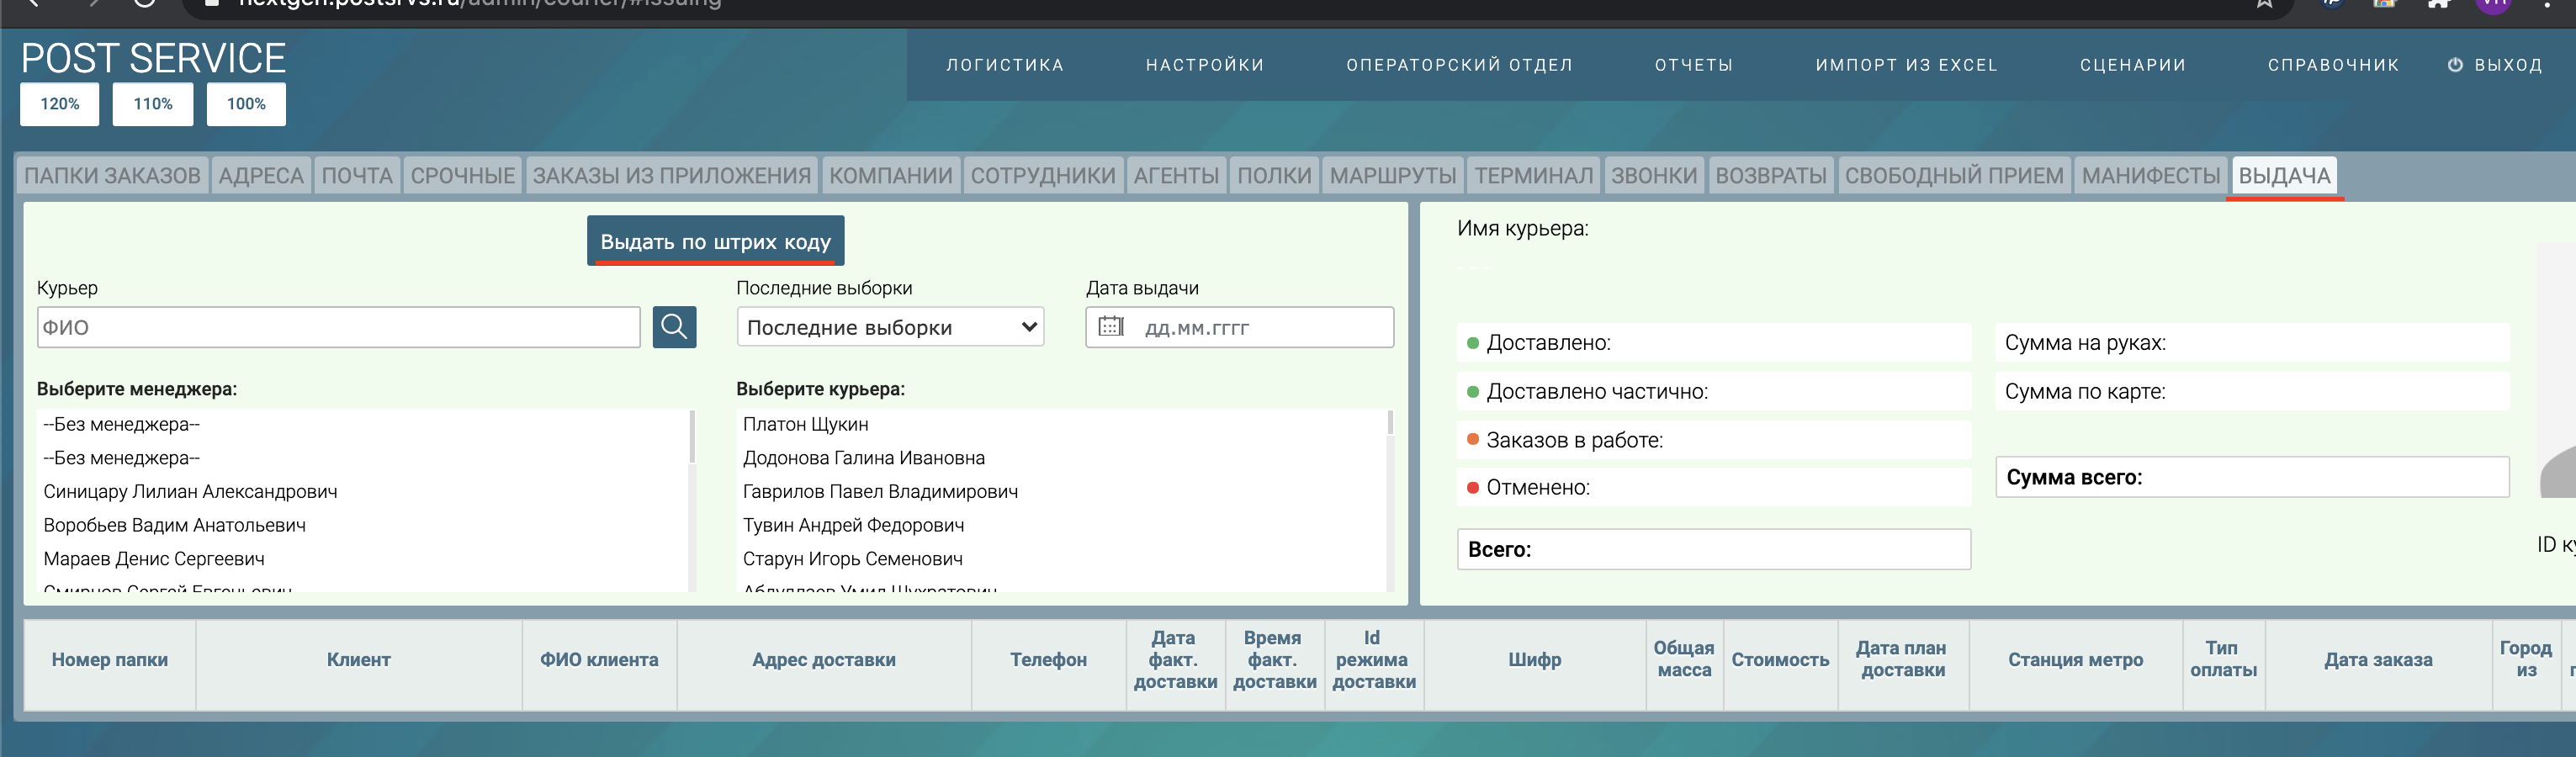Open the НАСТРОЙКИ menu
Viewport: 2576px width, 757px height.
click(1205, 65)
